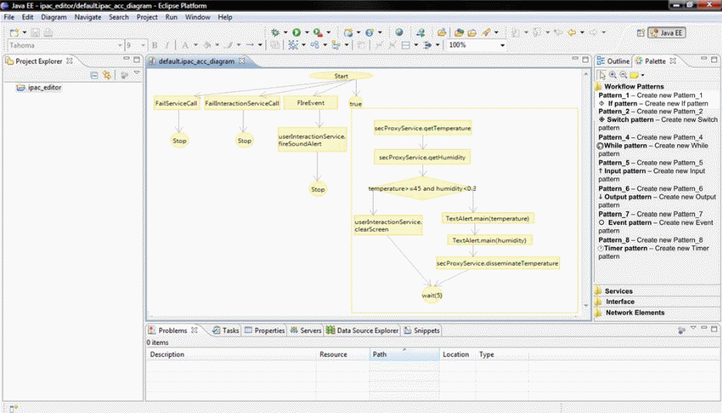Viewport: 722px width, 413px height.
Task: Click the green Run button icon
Action: coord(297,32)
